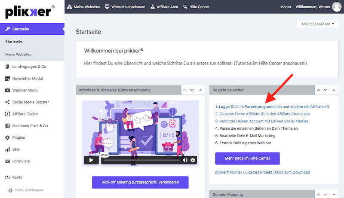Open video player settings gear
344x198 pixels.
tap(193, 160)
